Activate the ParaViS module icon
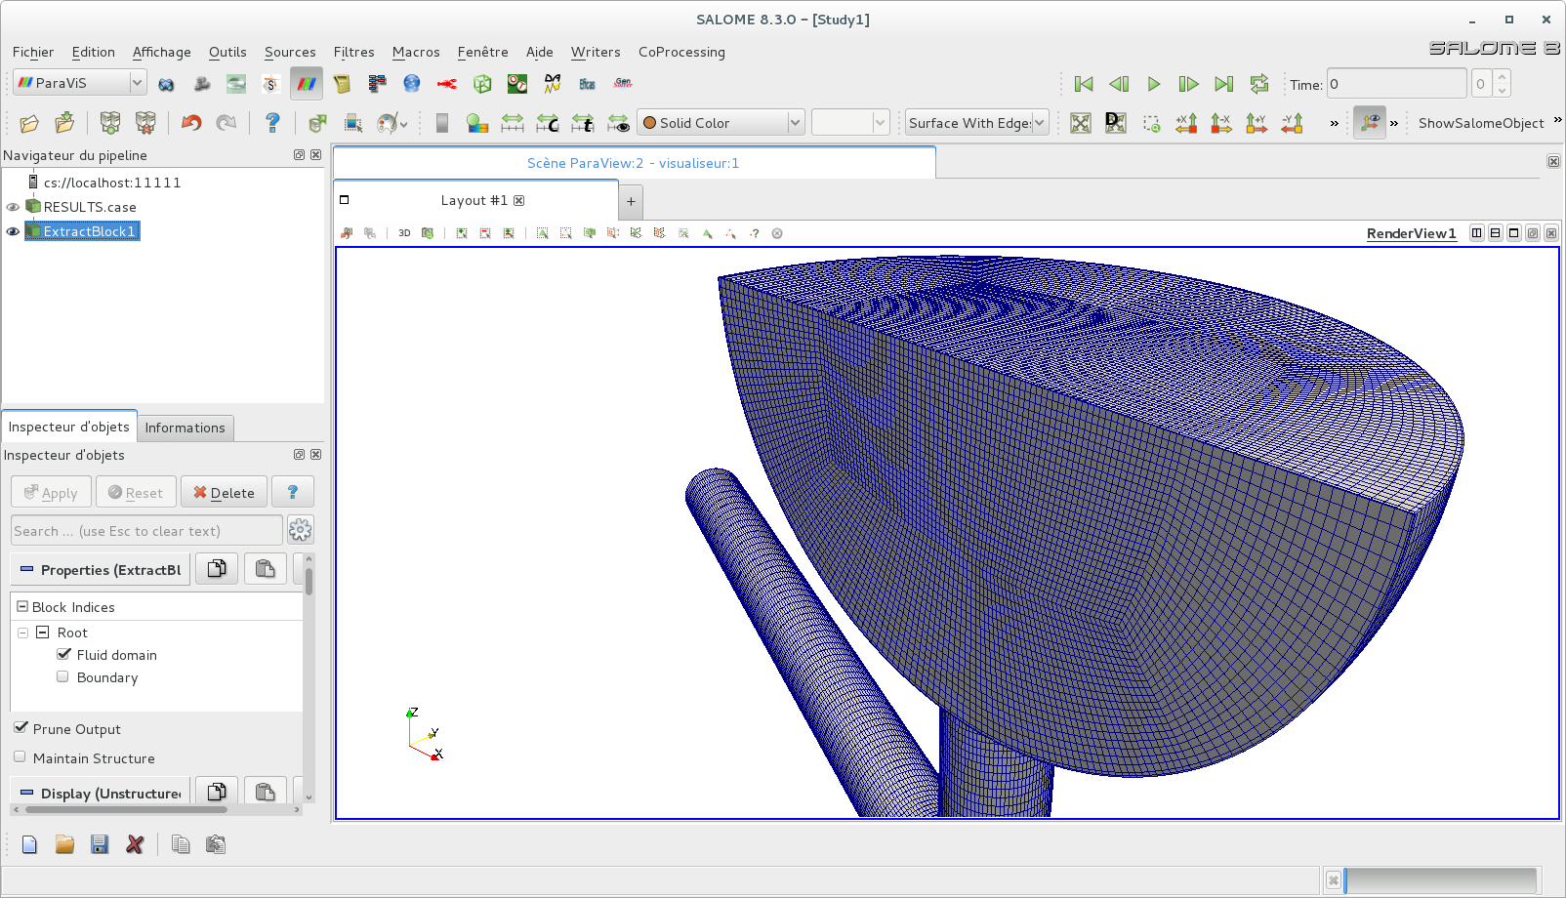 307,83
